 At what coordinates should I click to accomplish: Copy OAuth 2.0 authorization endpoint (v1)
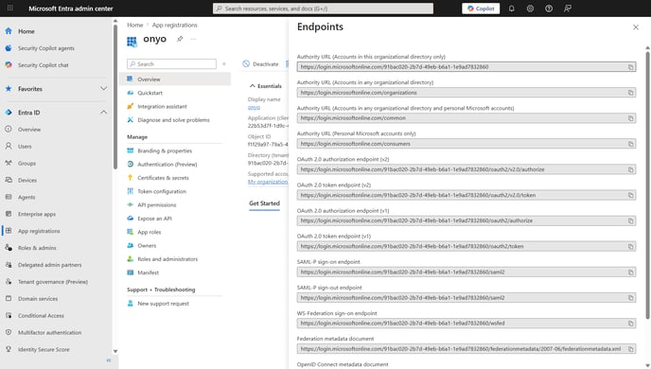pos(630,220)
